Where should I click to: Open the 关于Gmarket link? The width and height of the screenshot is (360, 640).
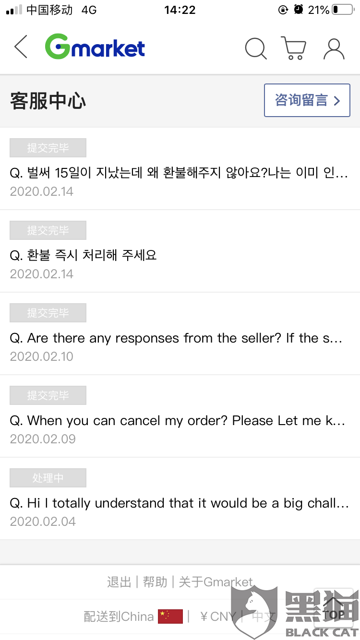[x=216, y=582]
